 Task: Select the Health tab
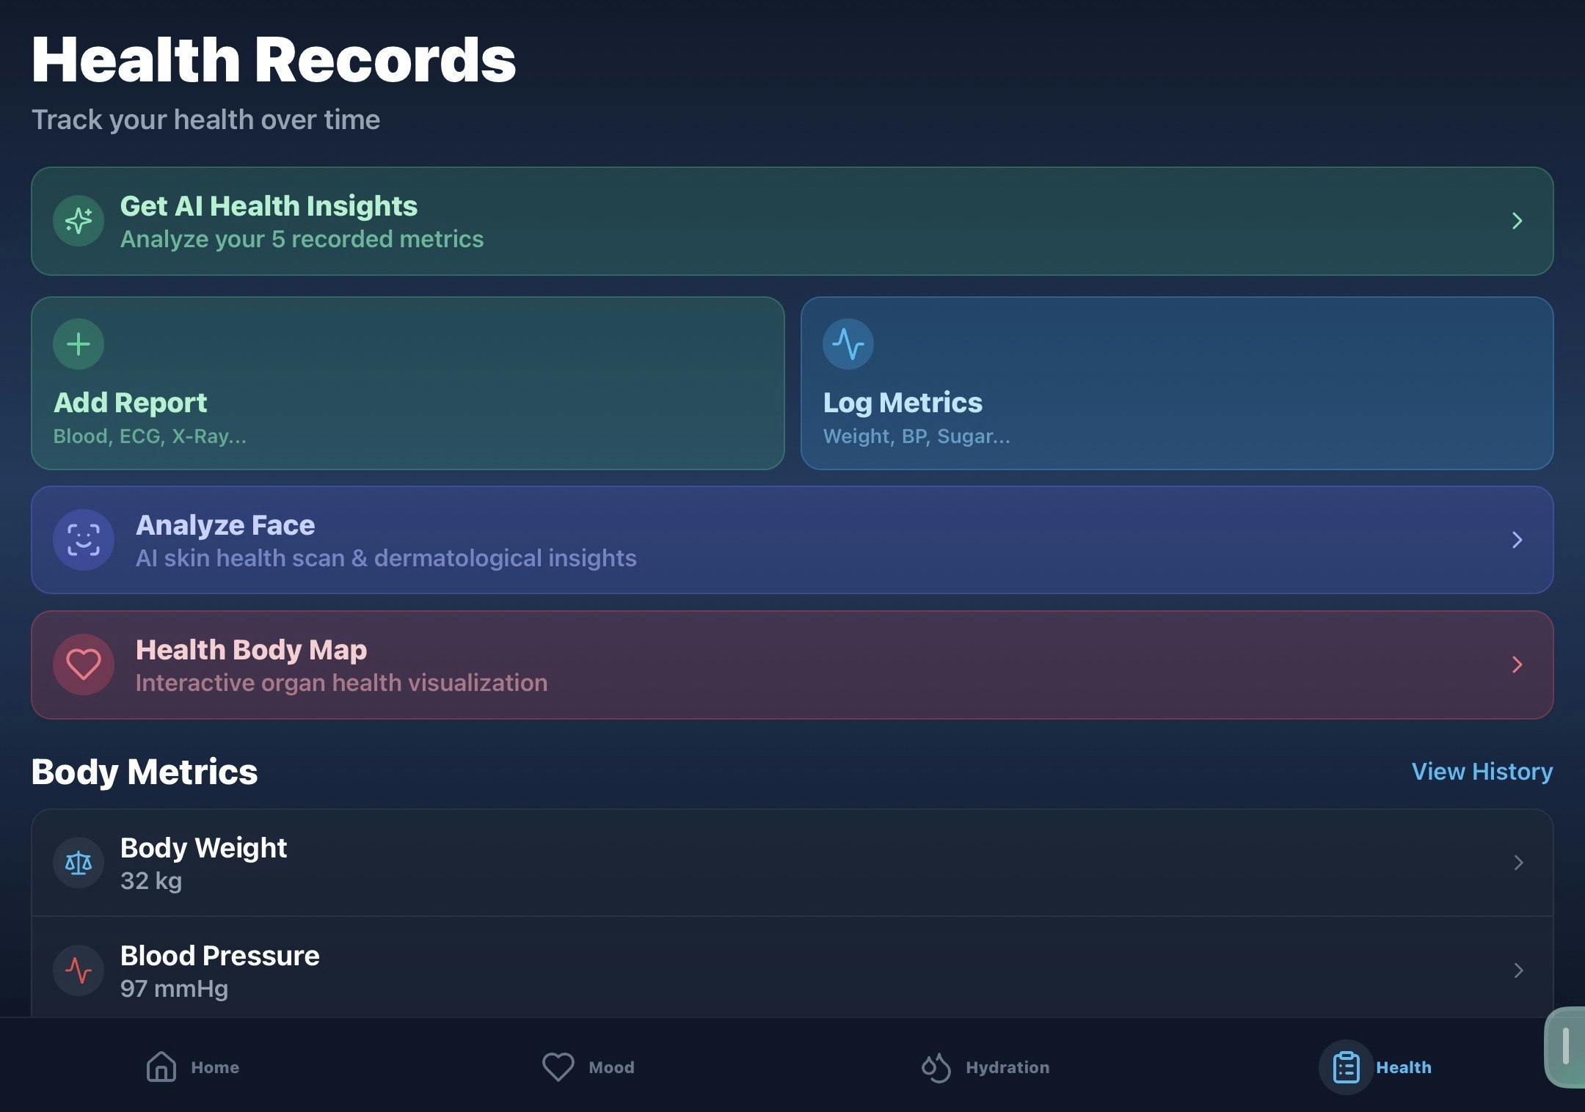point(1376,1067)
